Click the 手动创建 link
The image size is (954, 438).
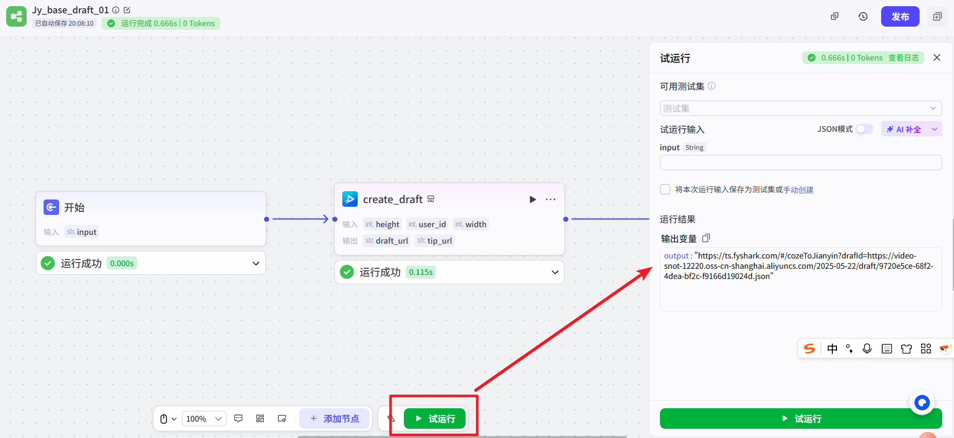[x=798, y=190]
